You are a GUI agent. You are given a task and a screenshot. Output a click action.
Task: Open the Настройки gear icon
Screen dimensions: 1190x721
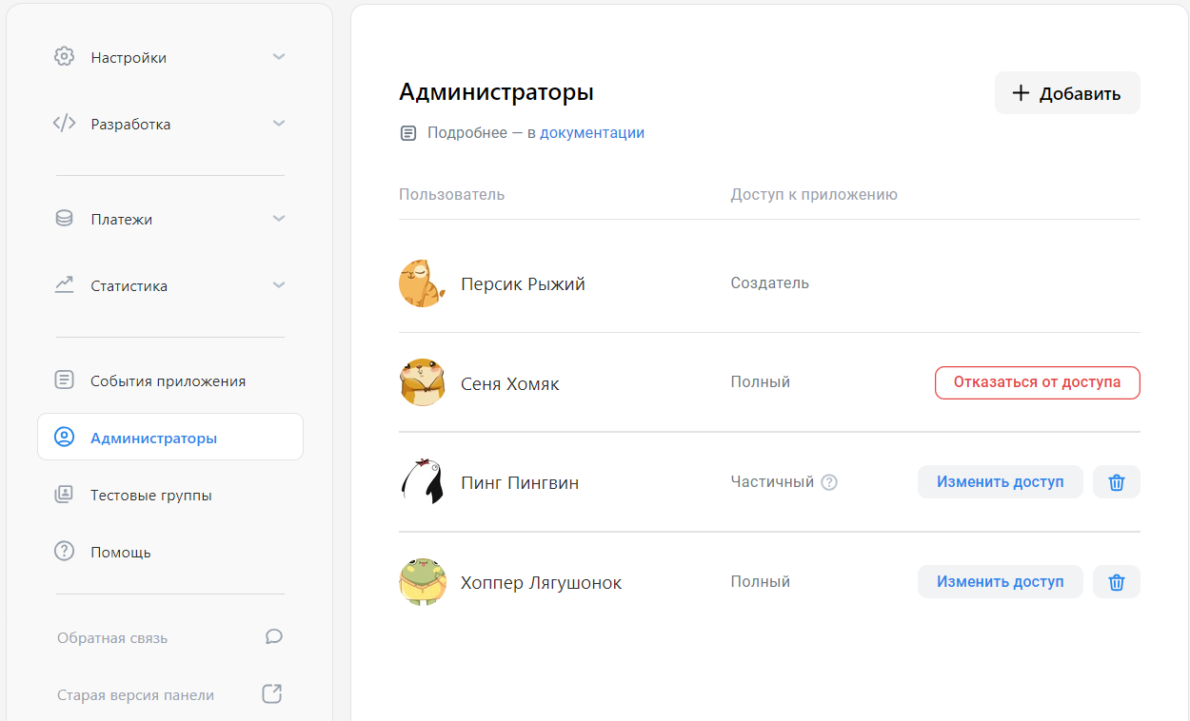tap(63, 56)
